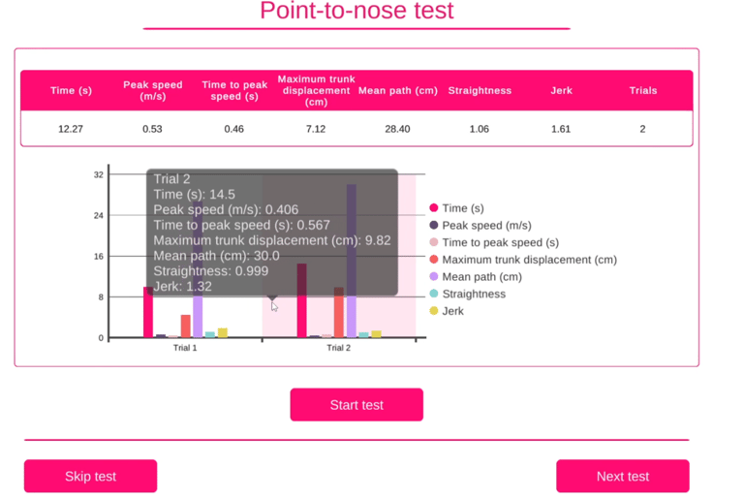
Task: Click the Straightness column header
Action: (480, 90)
